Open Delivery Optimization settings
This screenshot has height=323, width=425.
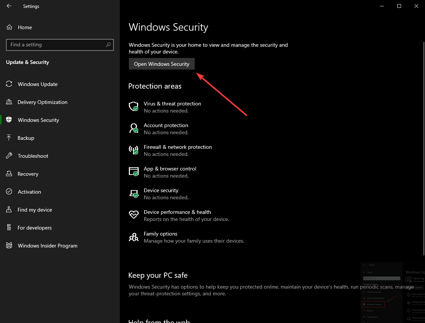pos(42,102)
